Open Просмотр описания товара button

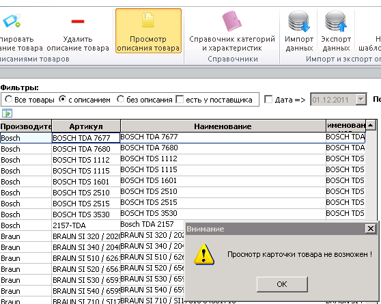pyautogui.click(x=148, y=31)
